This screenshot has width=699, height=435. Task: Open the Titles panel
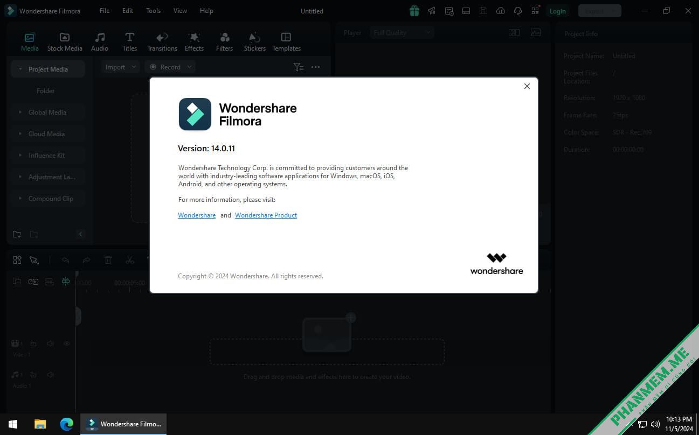[129, 42]
